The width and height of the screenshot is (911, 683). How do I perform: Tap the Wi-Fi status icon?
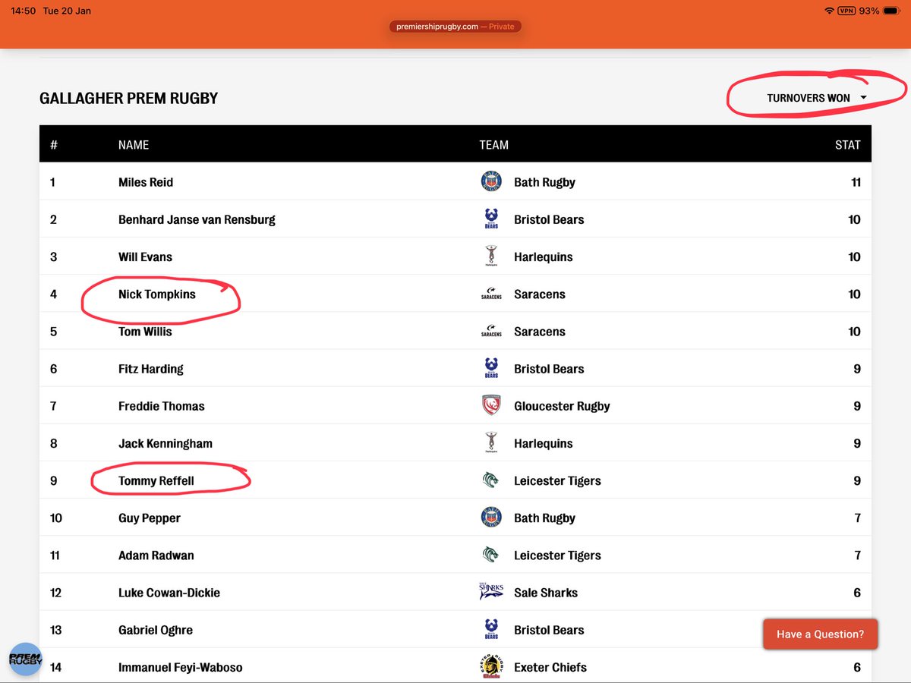pos(828,11)
